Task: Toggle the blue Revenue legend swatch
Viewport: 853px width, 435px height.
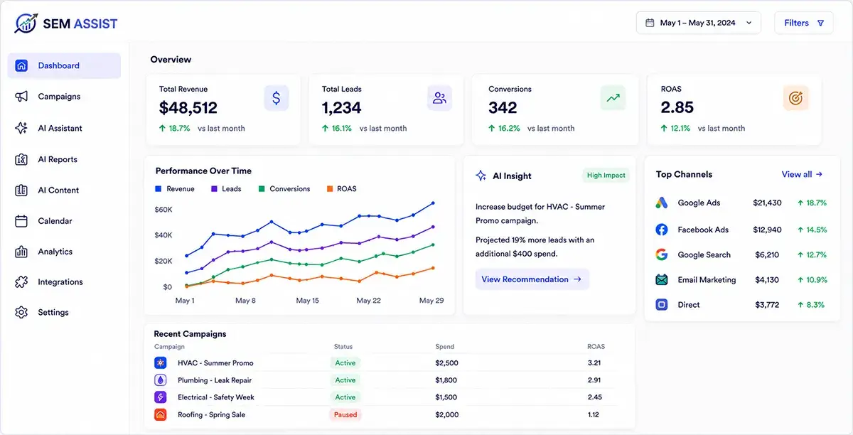Action: tap(159, 189)
